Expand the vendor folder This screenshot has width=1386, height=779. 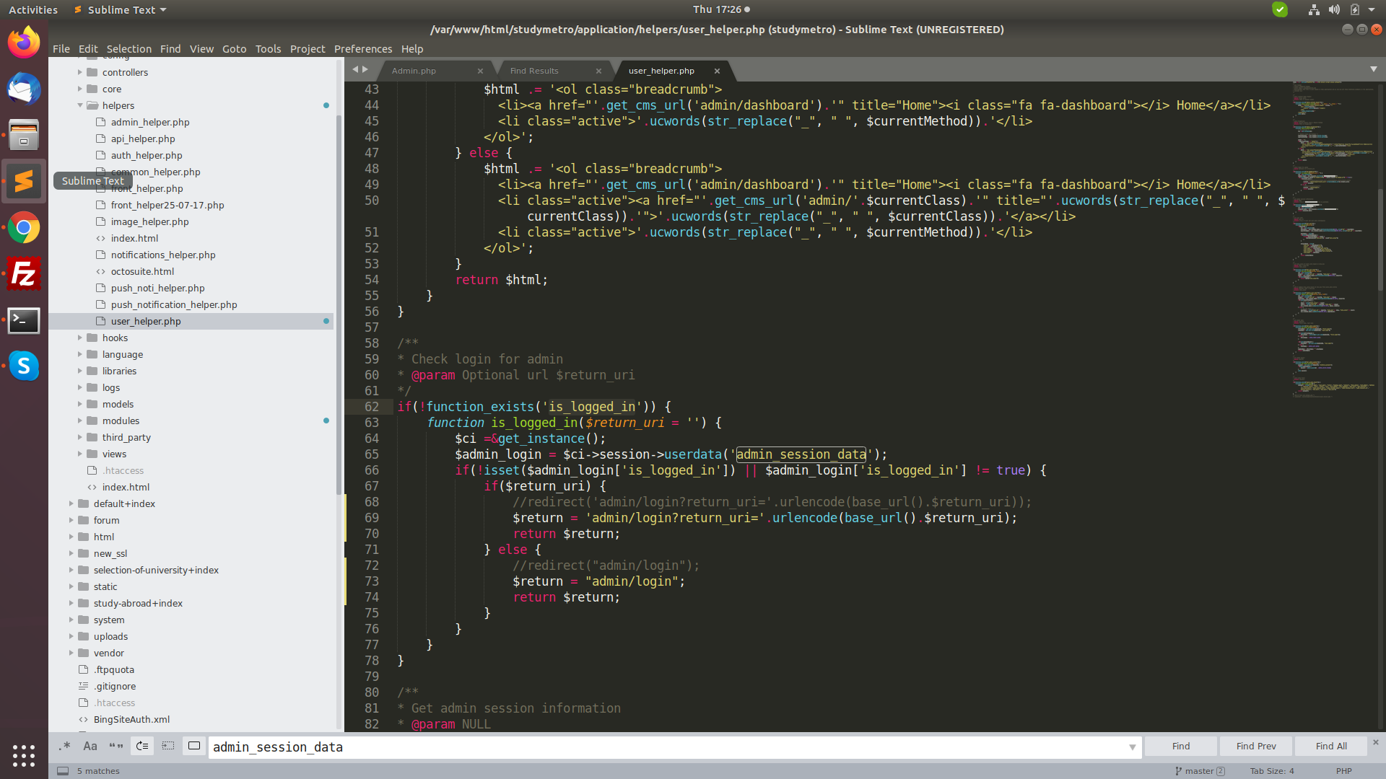[71, 653]
